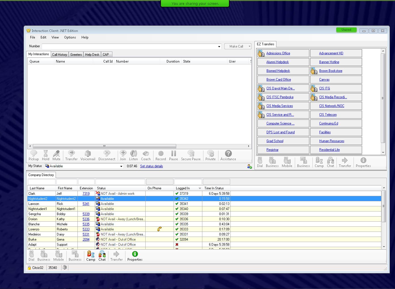Request help with Assistance icon

[228, 153]
